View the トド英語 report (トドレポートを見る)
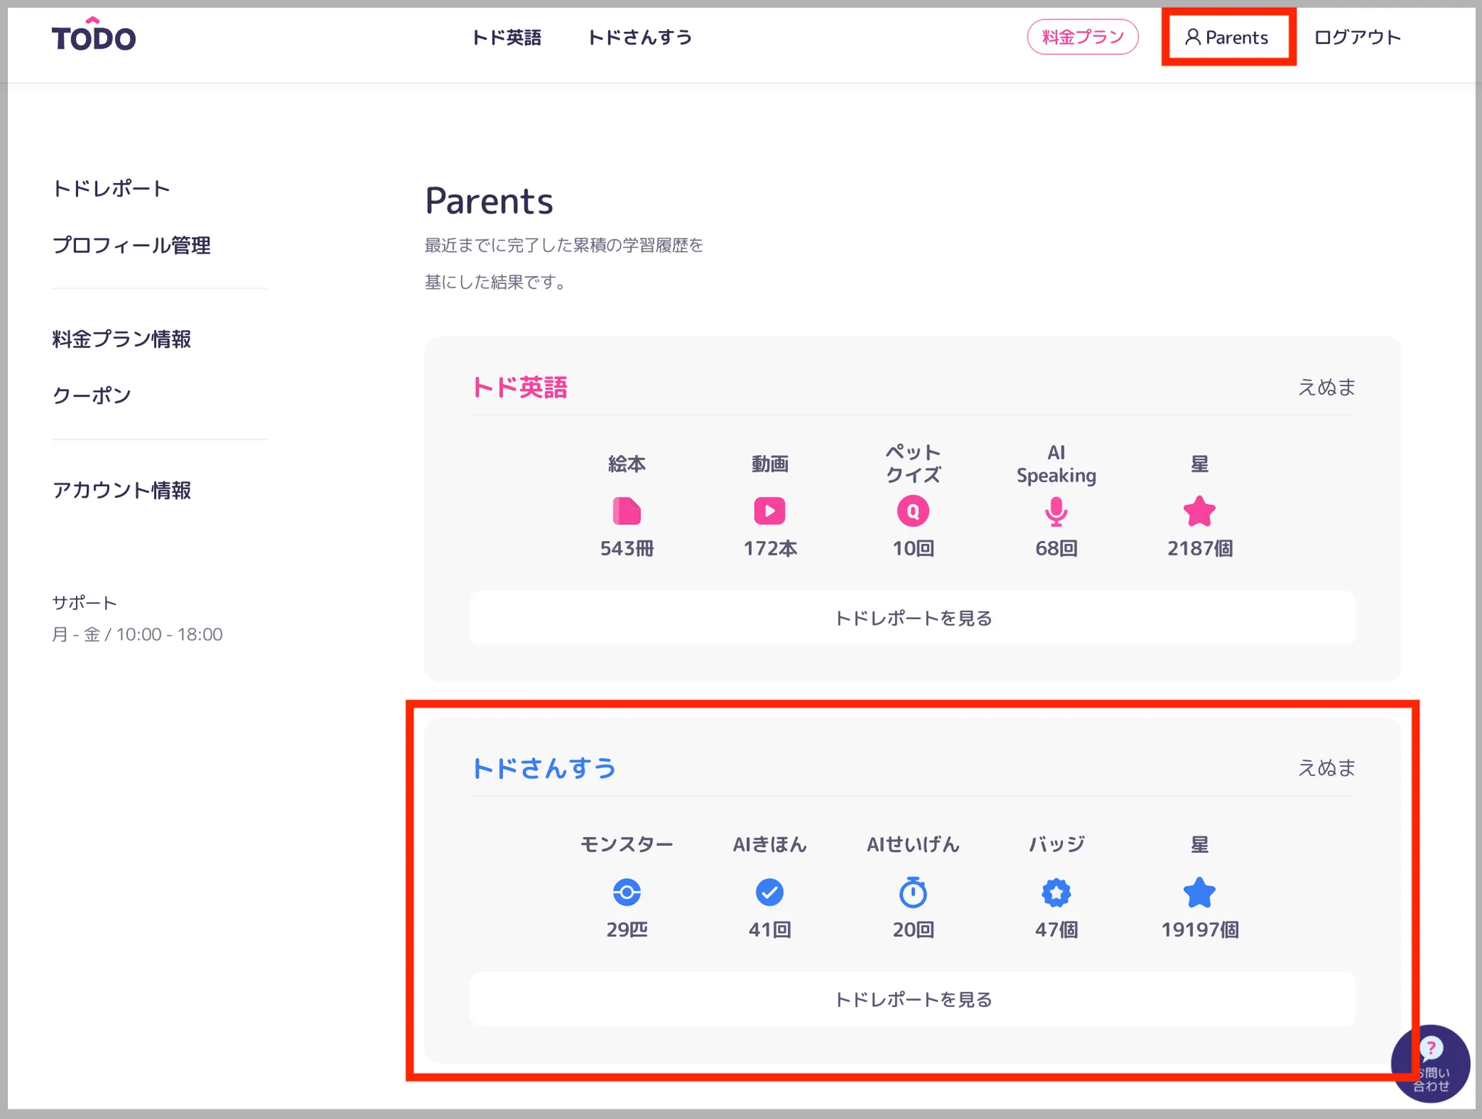Viewport: 1482px width, 1119px height. (913, 618)
